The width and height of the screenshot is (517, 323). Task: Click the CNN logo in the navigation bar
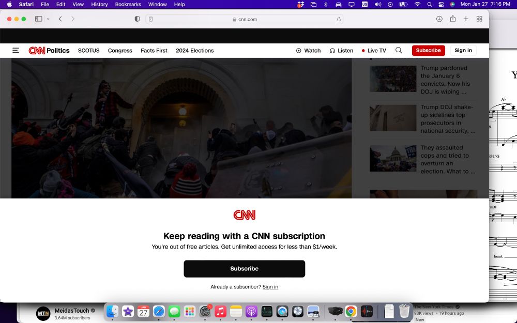[37, 51]
